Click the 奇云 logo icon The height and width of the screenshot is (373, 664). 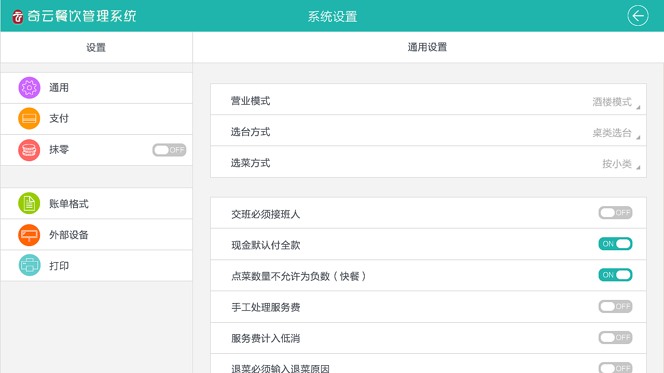[x=18, y=17]
